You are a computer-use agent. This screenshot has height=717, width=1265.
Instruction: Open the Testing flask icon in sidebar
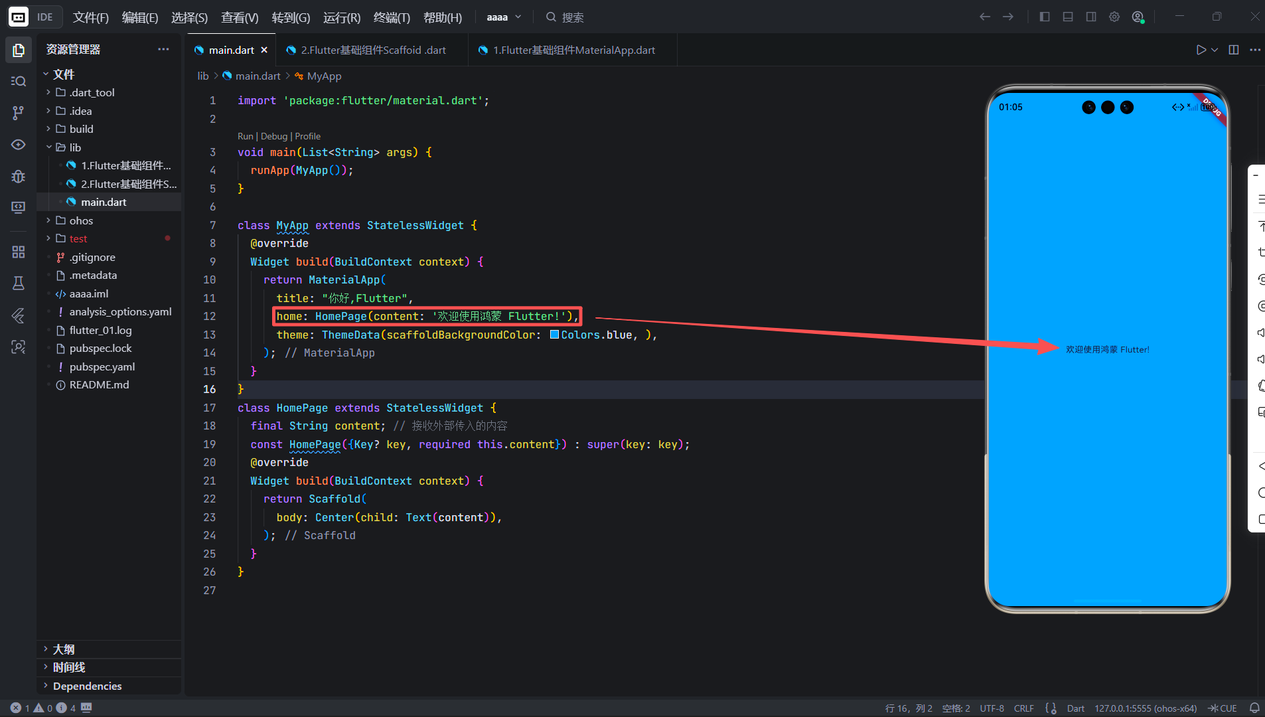click(19, 283)
